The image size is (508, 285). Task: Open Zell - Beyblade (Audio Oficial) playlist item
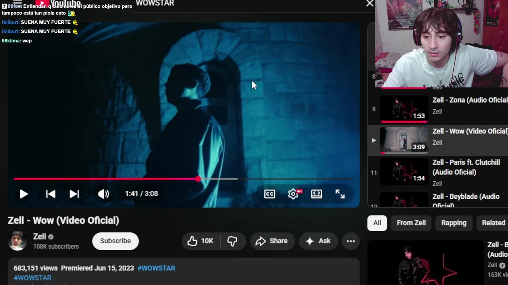coord(438,199)
